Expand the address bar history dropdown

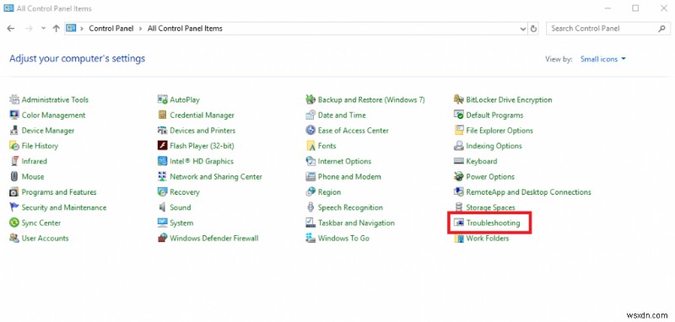point(523,29)
